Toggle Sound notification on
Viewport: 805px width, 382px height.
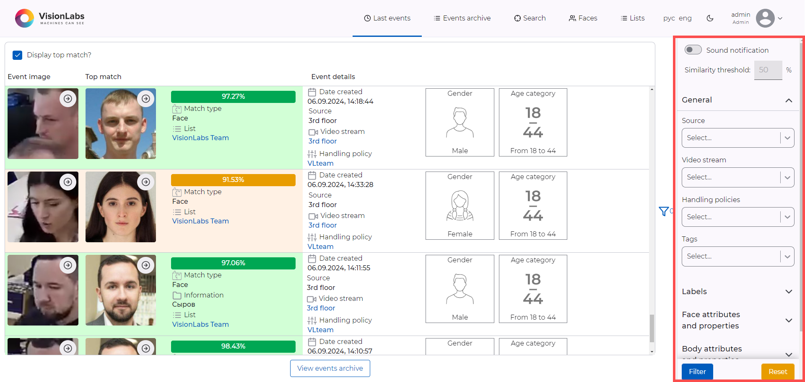coord(693,49)
